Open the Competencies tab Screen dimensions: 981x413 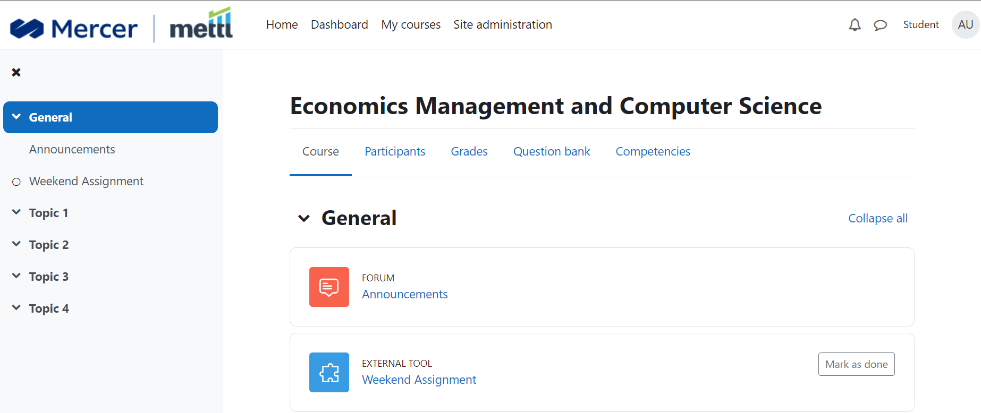[x=653, y=152]
